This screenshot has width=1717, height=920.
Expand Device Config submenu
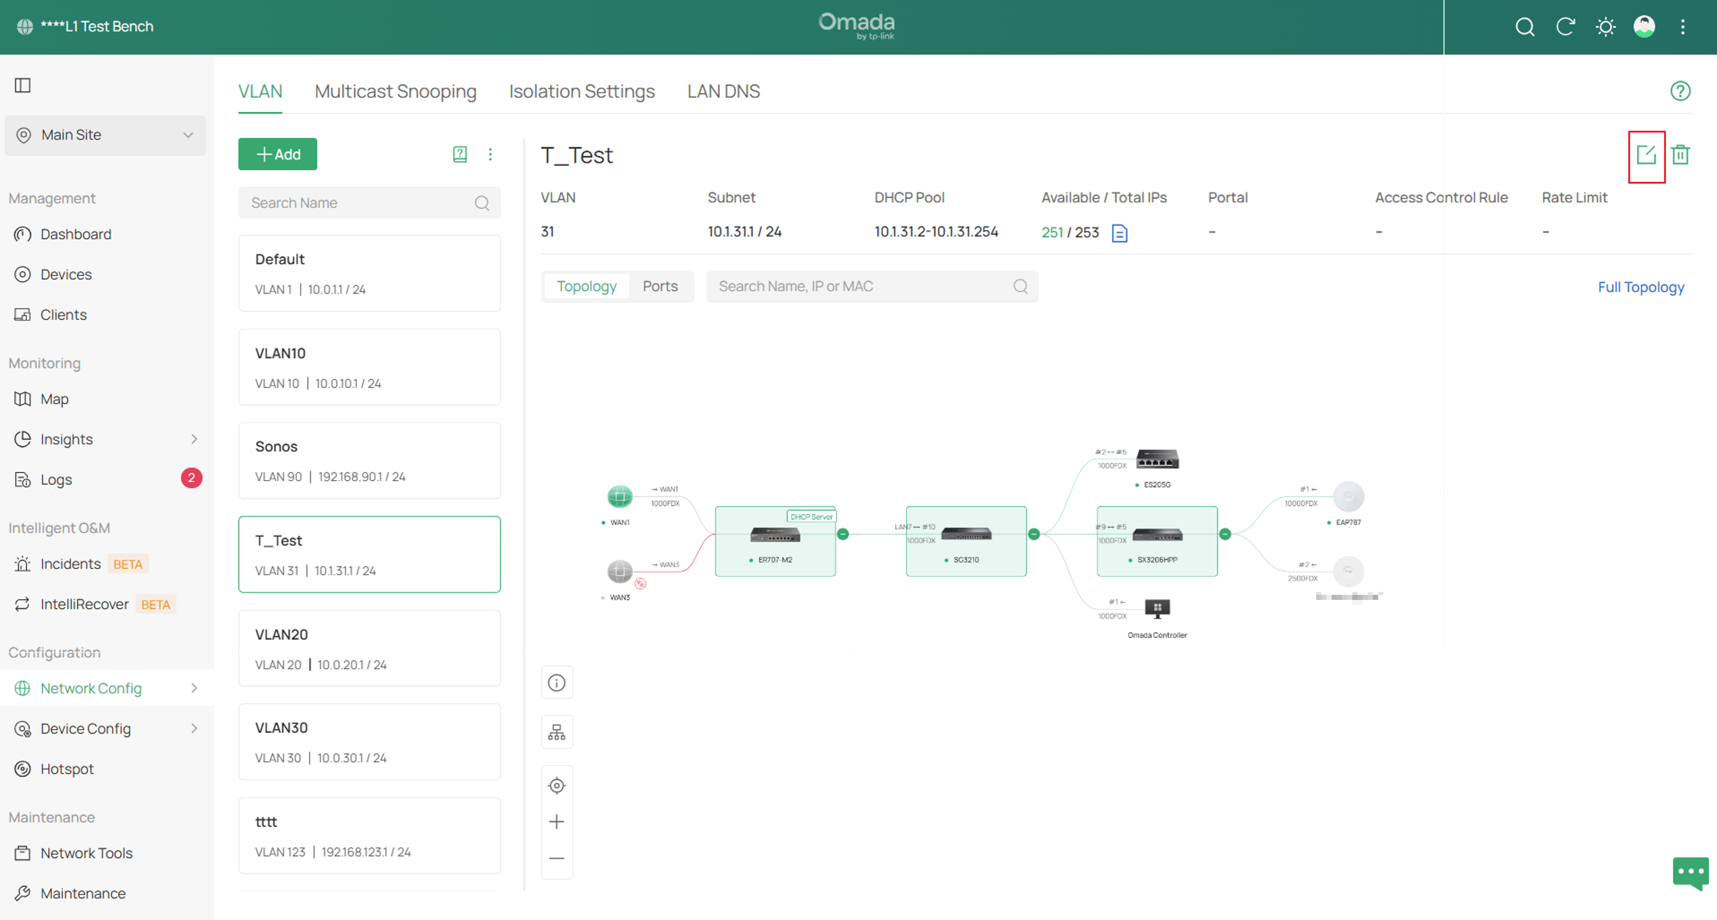click(x=107, y=729)
